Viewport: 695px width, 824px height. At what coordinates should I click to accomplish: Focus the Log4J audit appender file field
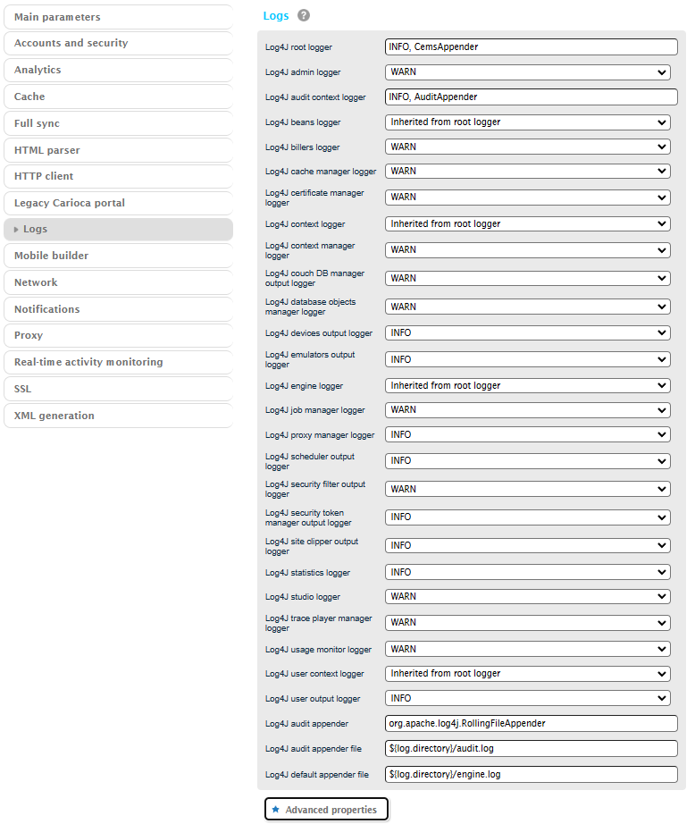coord(531,749)
